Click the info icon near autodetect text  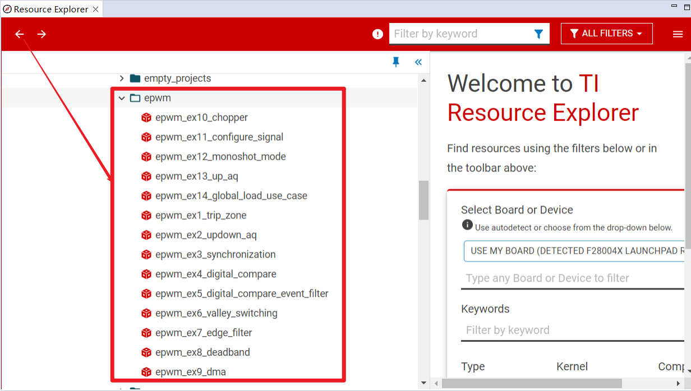467,225
